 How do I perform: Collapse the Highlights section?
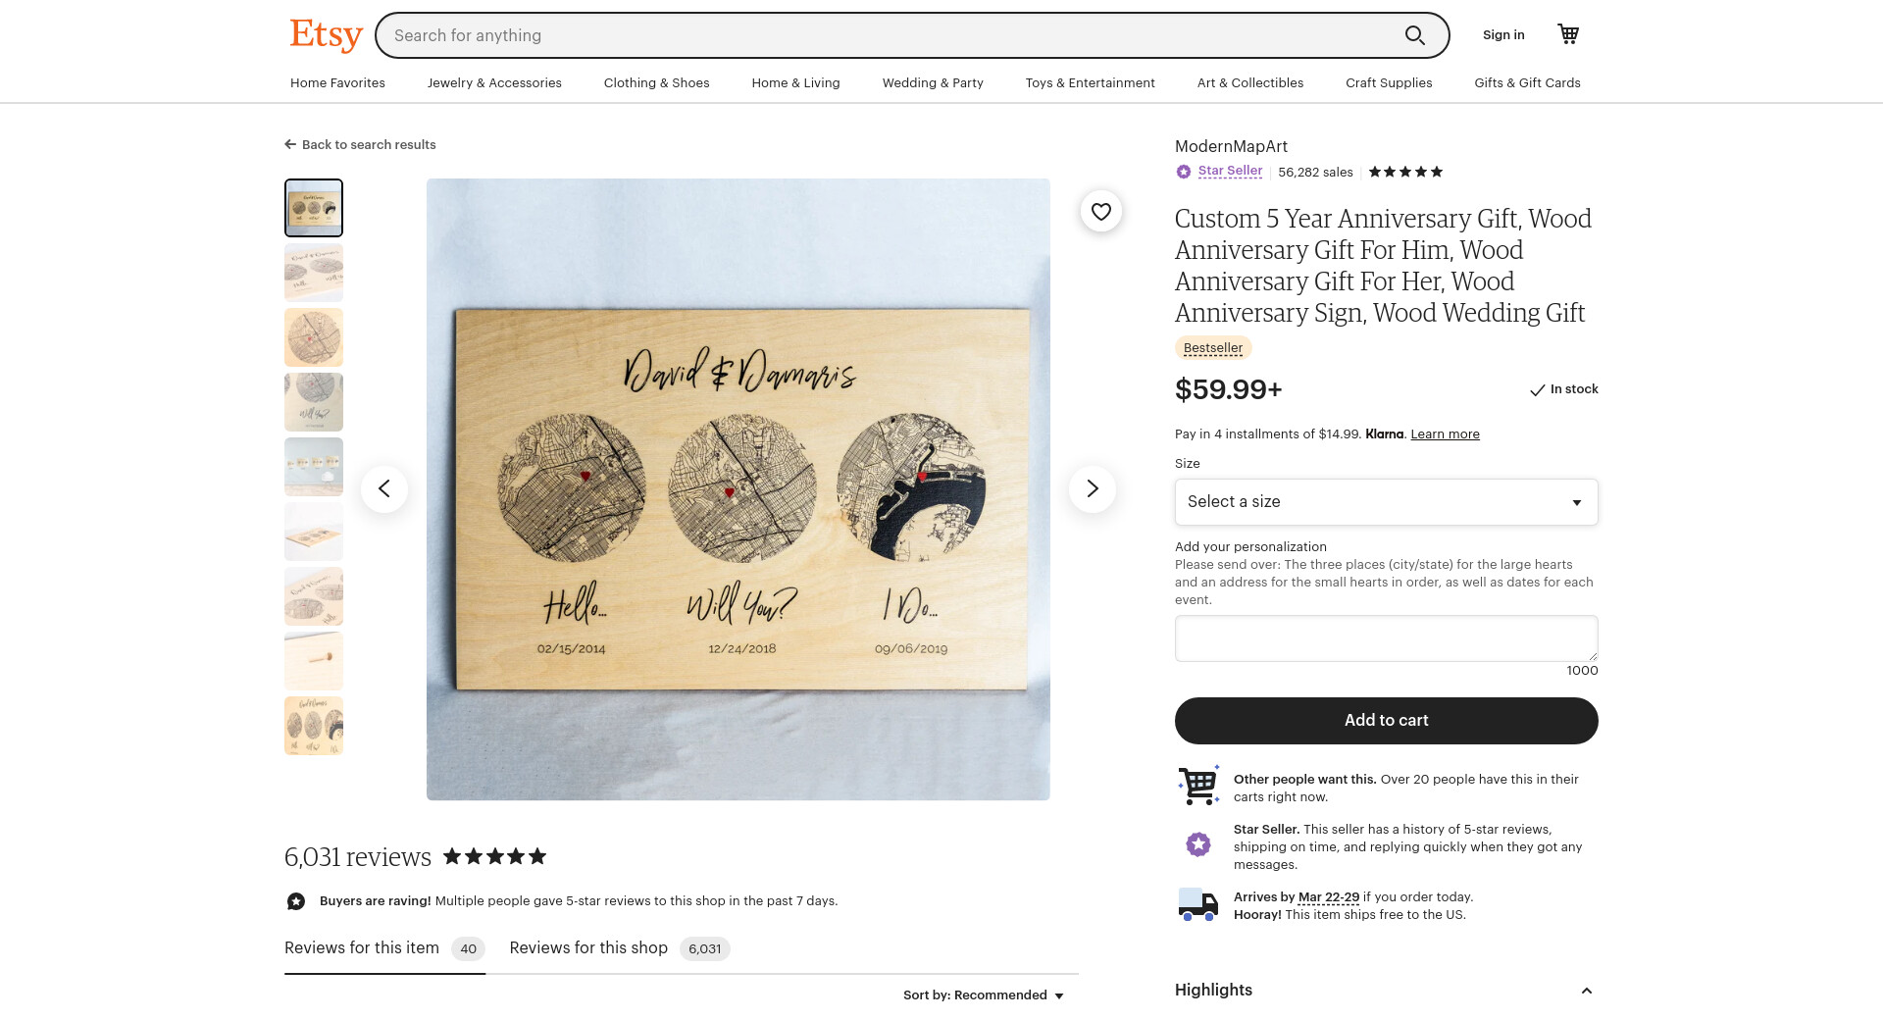1586,991
